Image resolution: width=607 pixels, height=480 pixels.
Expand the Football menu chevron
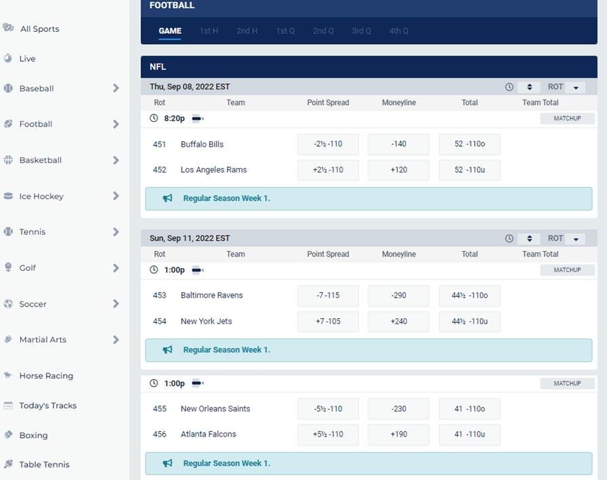click(x=116, y=124)
